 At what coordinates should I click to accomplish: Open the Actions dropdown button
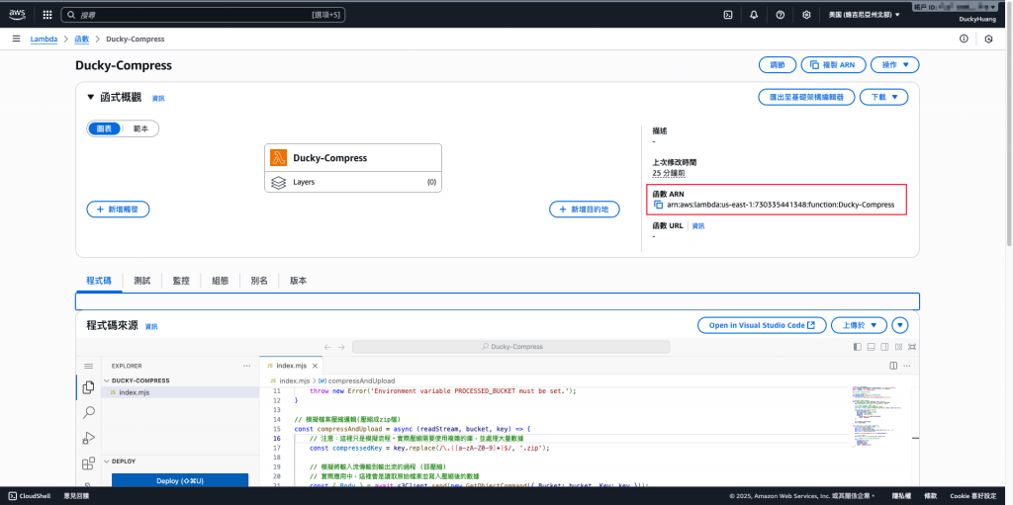[894, 64]
